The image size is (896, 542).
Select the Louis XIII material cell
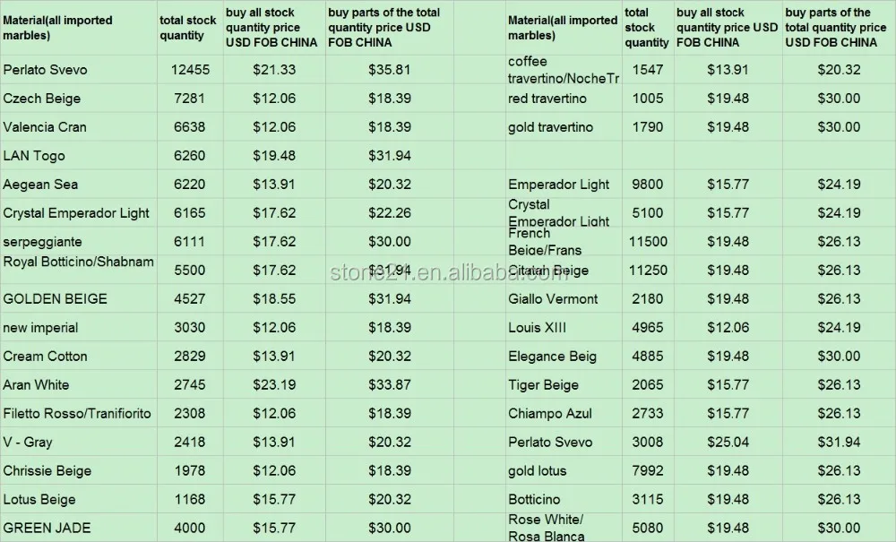(x=537, y=328)
